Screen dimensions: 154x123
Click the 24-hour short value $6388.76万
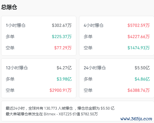tap(139, 90)
